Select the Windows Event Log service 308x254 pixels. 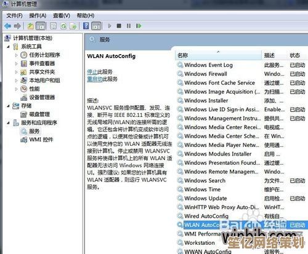pyautogui.click(x=242, y=65)
